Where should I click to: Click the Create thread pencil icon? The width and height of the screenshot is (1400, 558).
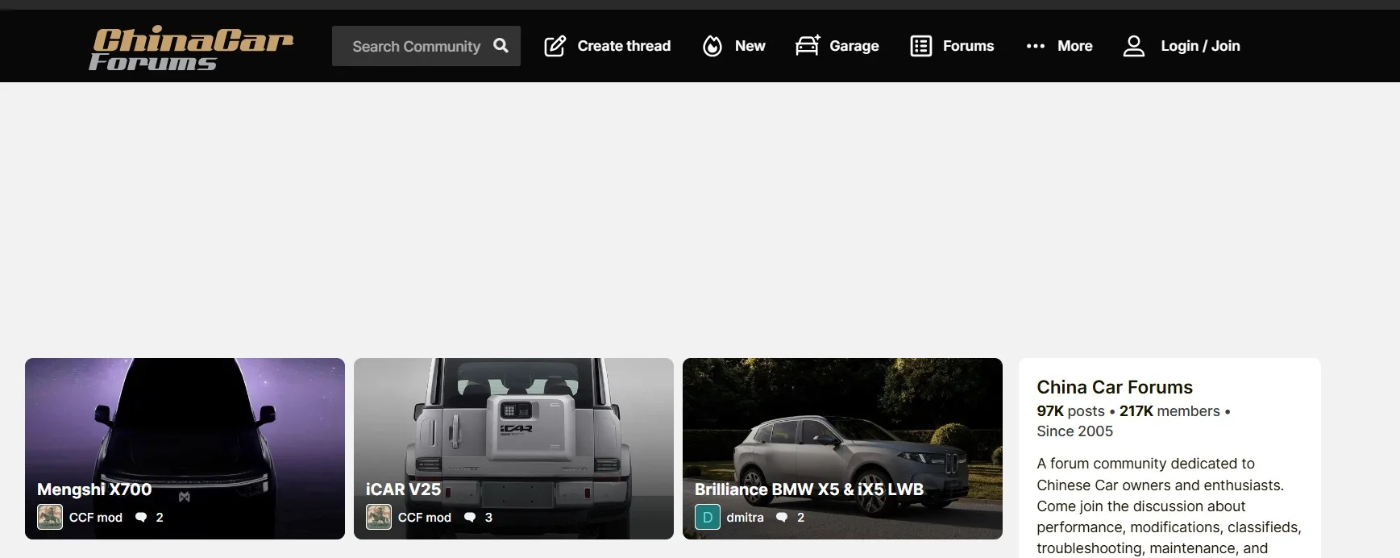(555, 46)
